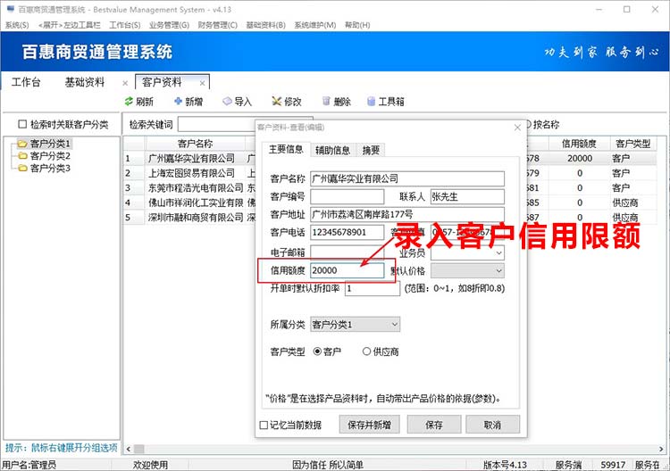Click the 客户名称 input field
The width and height of the screenshot is (670, 471).
tap(407, 178)
